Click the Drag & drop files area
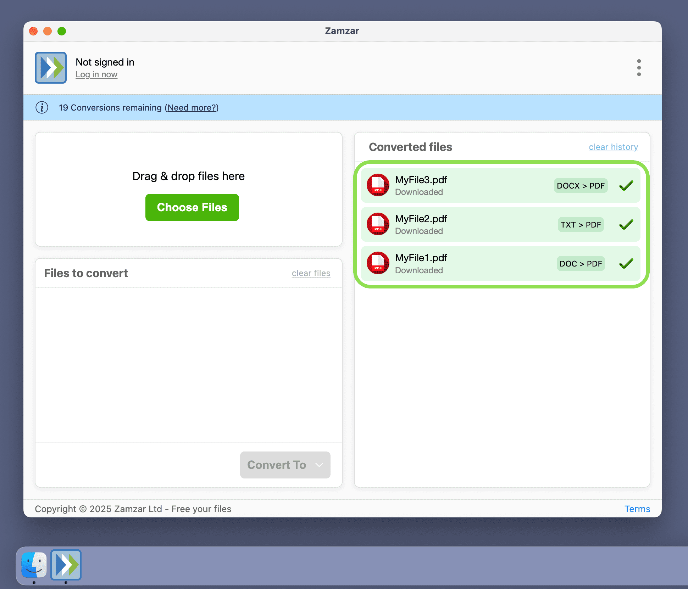688x589 pixels. click(x=188, y=176)
